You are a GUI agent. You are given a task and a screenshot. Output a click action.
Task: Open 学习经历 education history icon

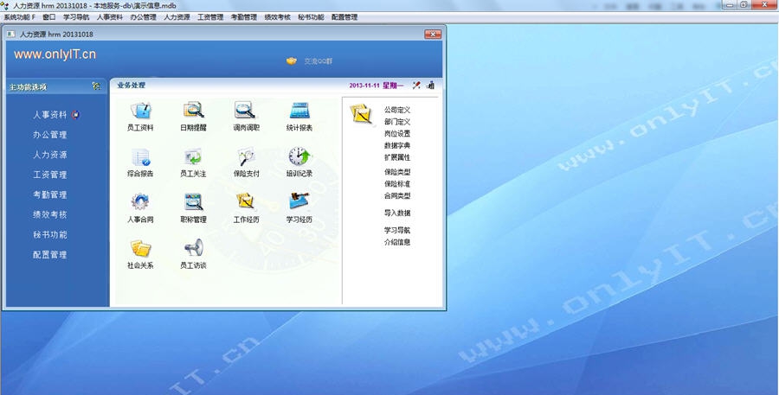point(299,202)
